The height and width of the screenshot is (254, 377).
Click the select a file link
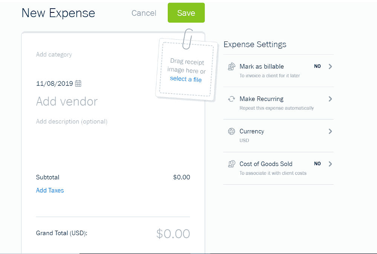click(185, 79)
